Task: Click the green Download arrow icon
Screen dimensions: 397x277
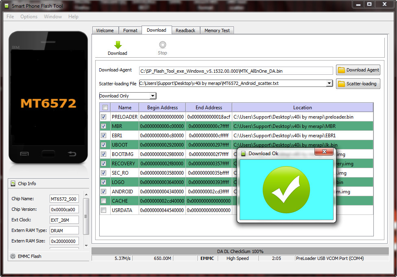Action: pyautogui.click(x=118, y=45)
